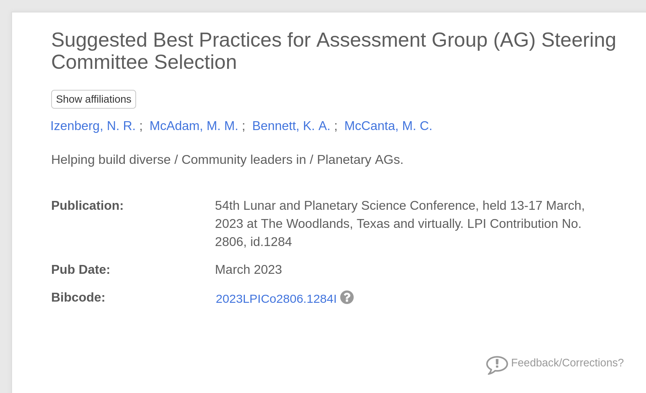646x393 pixels.
Task: Click the March 2023 date value
Action: click(248, 270)
